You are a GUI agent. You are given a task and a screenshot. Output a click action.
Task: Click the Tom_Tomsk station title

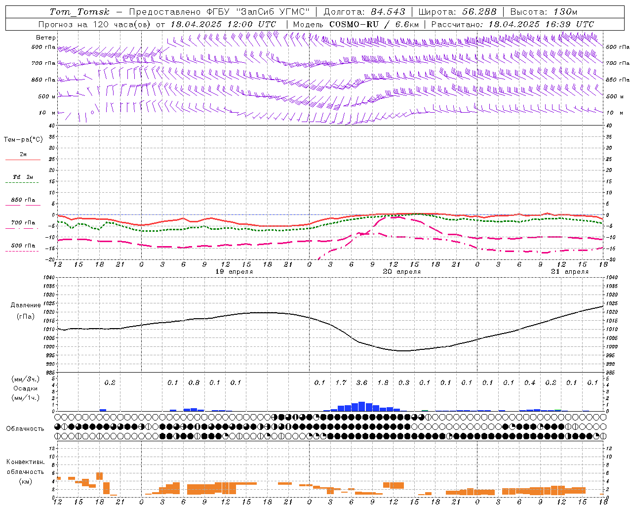pyautogui.click(x=79, y=12)
